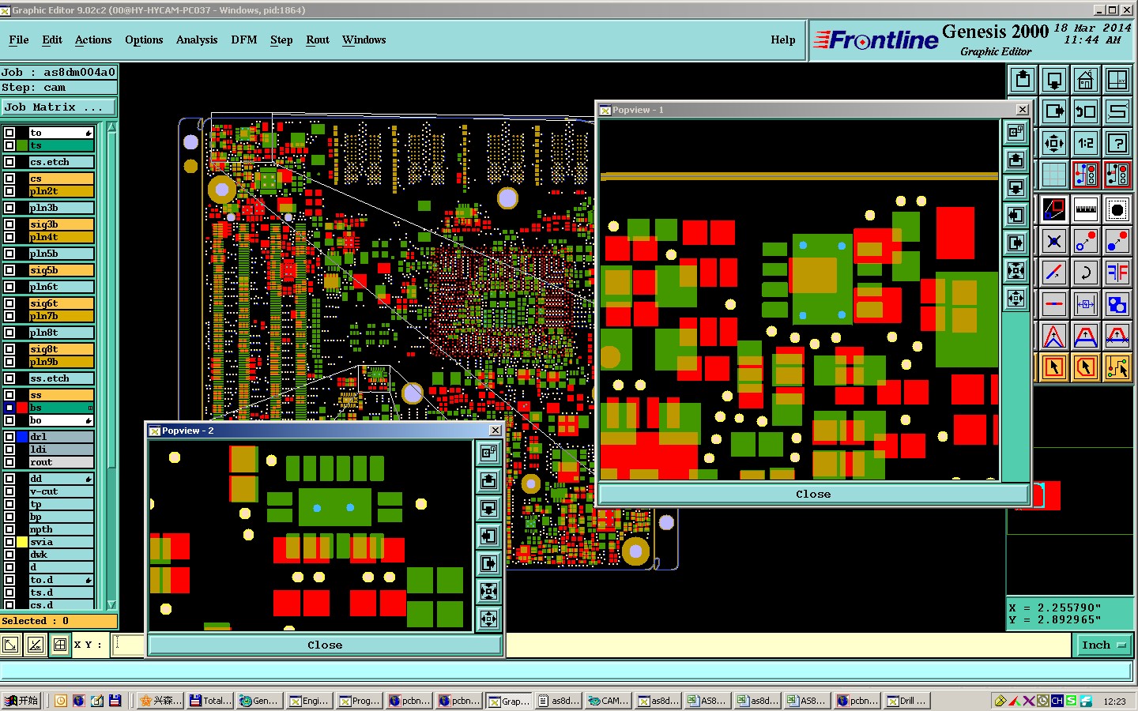
Task: Click the net select arrow tool
Action: click(x=1117, y=367)
